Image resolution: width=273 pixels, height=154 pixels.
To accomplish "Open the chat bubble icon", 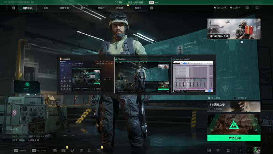I will 55,150.
